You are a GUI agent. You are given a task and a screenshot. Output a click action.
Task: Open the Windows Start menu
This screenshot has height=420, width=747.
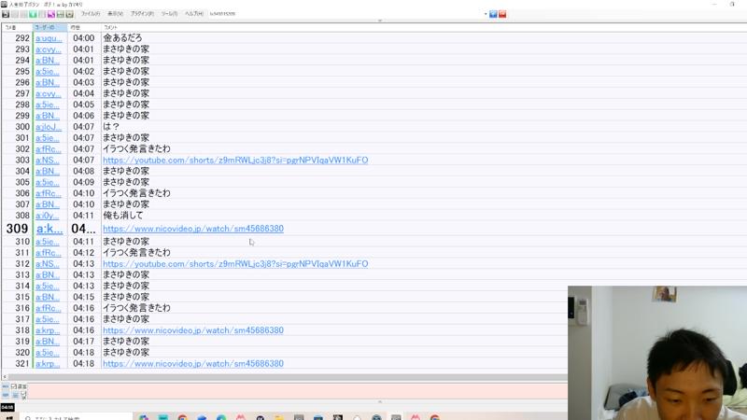7,416
